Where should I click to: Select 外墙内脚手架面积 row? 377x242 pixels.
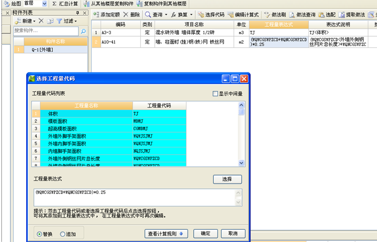[x=109, y=143]
